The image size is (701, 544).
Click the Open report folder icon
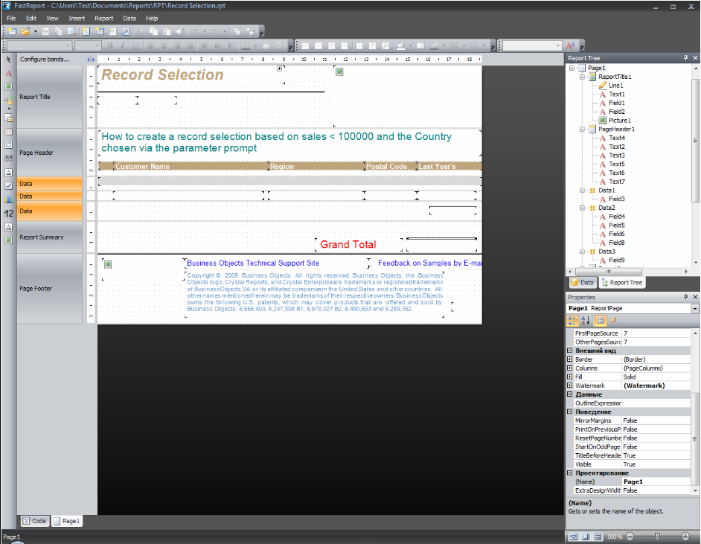pos(25,31)
